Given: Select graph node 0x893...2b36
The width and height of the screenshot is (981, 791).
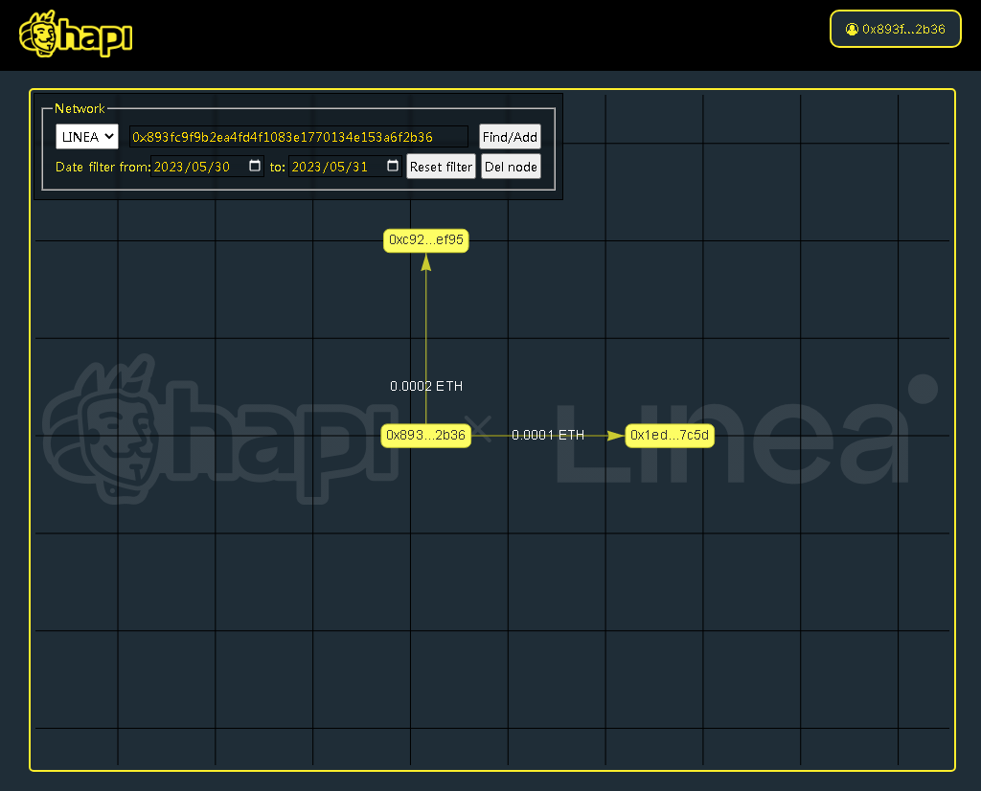Looking at the screenshot, I should point(426,435).
